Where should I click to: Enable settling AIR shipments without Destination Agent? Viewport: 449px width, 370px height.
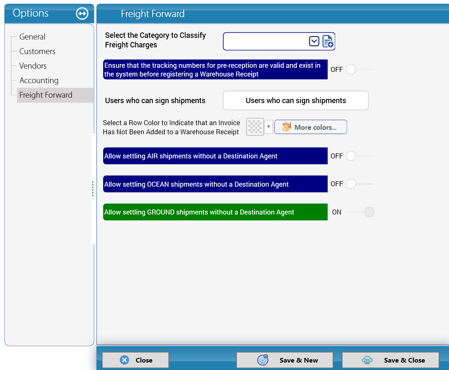tap(360, 156)
